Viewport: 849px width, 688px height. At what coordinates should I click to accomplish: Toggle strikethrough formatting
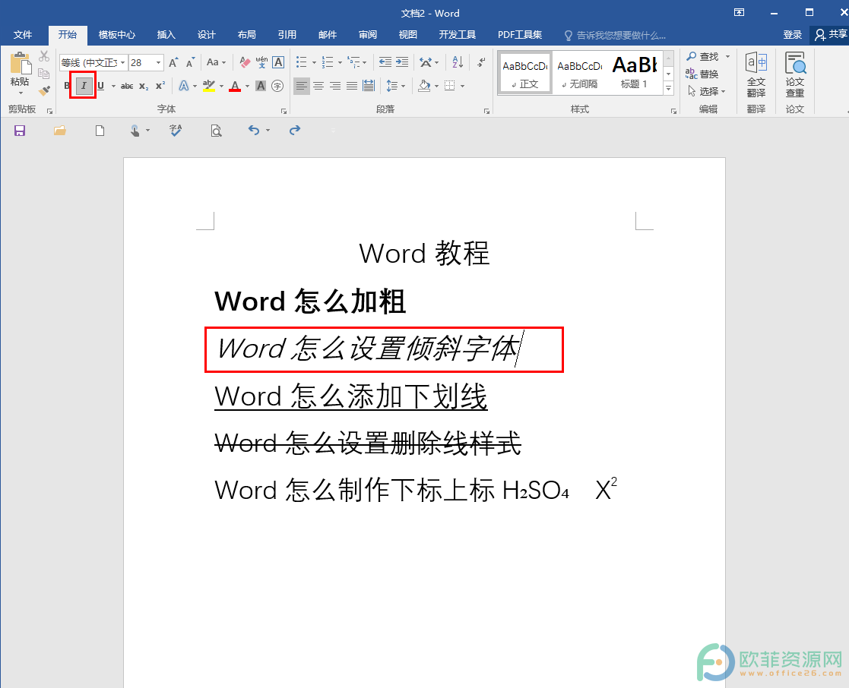click(x=127, y=86)
